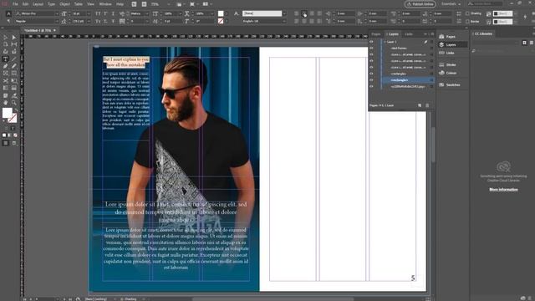Click the Shading colour swatch
Image resolution: width=535 pixels, height=301 pixels.
tap(503, 13)
